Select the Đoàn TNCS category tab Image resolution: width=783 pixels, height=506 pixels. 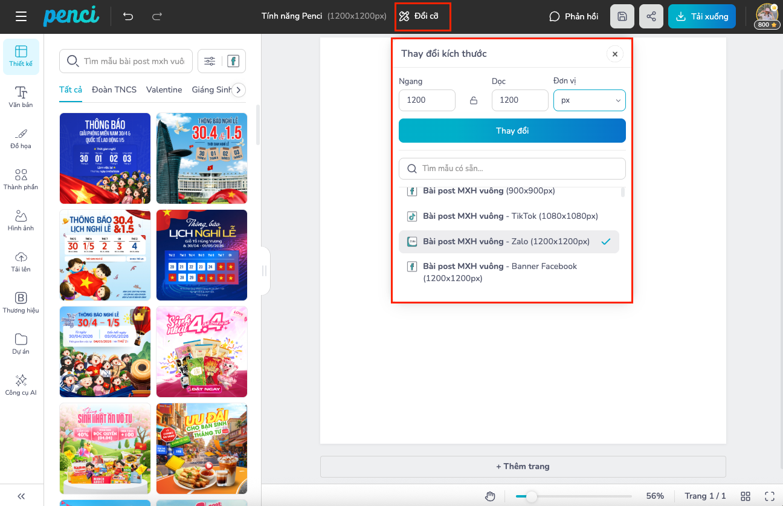click(114, 89)
